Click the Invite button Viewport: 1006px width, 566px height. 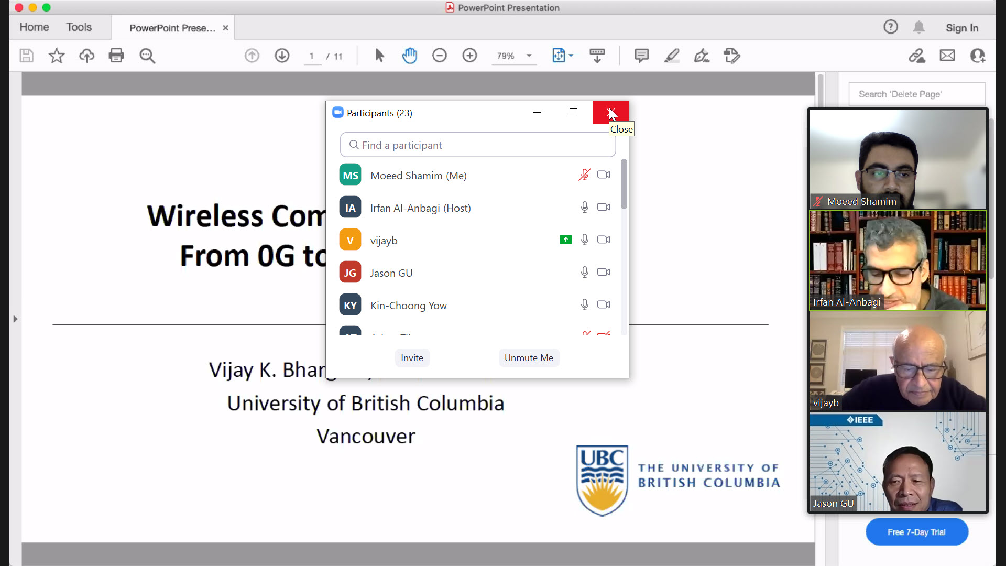pyautogui.click(x=412, y=358)
